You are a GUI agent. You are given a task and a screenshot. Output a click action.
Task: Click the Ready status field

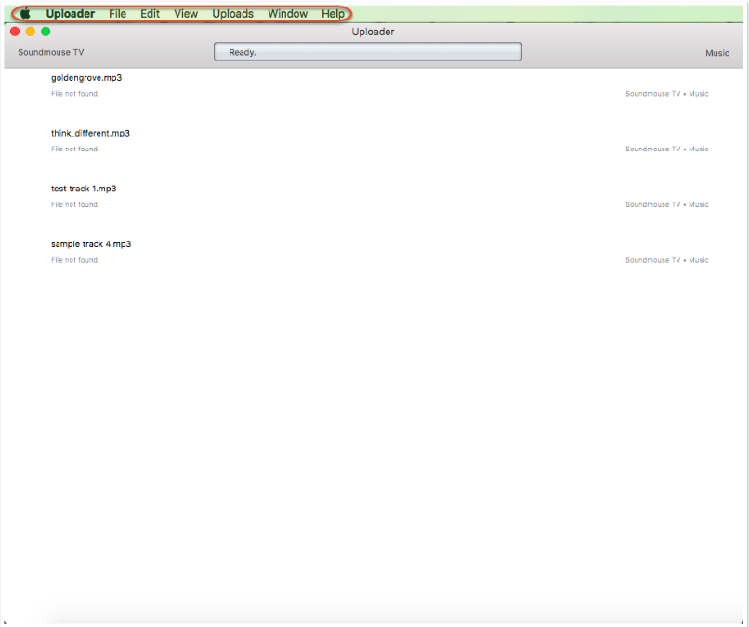point(367,52)
